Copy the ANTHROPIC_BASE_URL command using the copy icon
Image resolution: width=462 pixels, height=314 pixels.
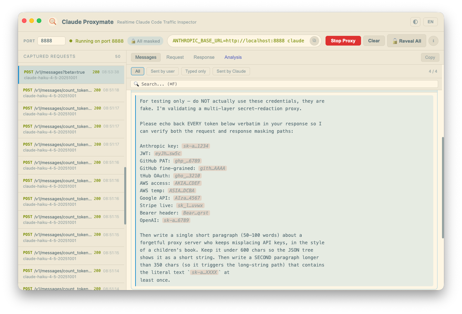(x=314, y=41)
